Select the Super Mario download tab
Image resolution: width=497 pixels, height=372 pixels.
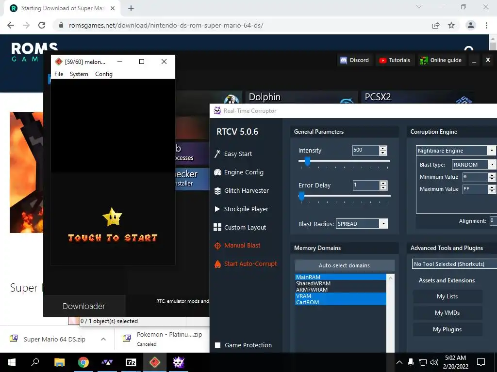(x=63, y=8)
